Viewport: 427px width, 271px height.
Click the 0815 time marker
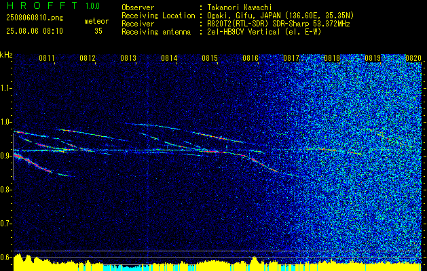coord(210,58)
